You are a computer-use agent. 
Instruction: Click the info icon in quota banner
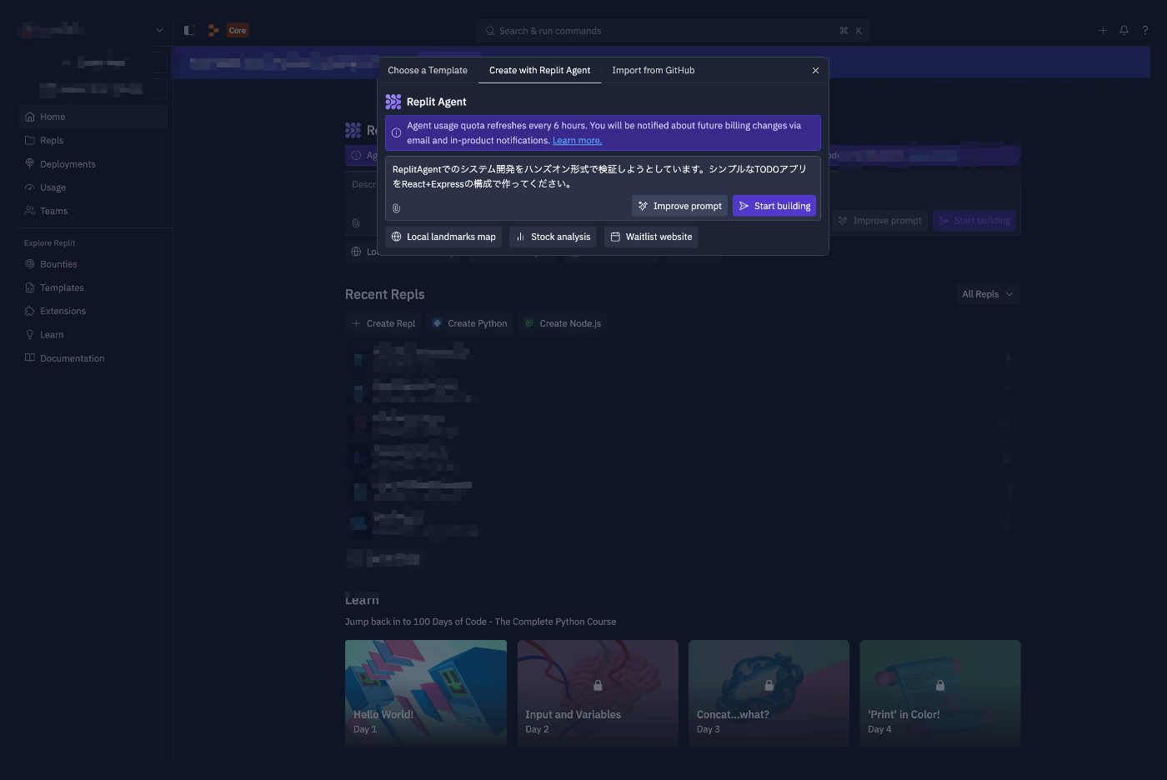396,133
